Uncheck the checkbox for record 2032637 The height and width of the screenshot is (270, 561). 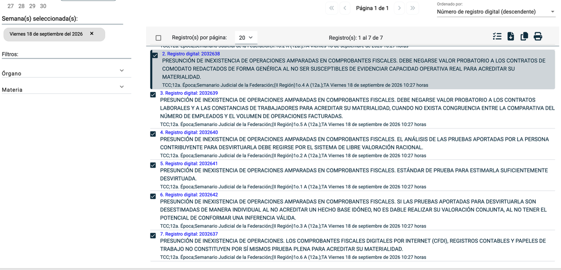153,235
